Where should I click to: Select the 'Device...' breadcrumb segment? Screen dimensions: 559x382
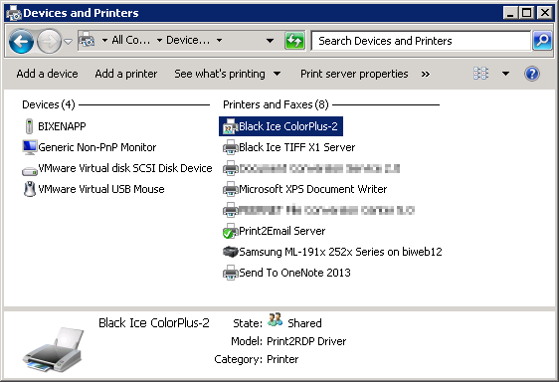coord(188,40)
